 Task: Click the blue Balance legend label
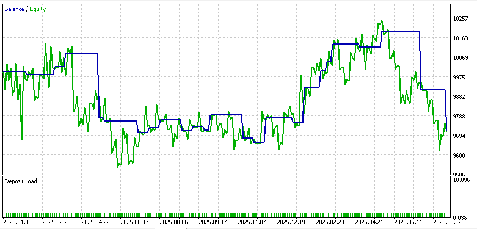(14, 9)
